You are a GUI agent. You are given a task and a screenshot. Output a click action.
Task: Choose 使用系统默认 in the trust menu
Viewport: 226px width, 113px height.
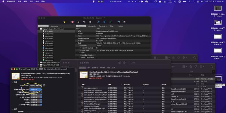[35, 86]
